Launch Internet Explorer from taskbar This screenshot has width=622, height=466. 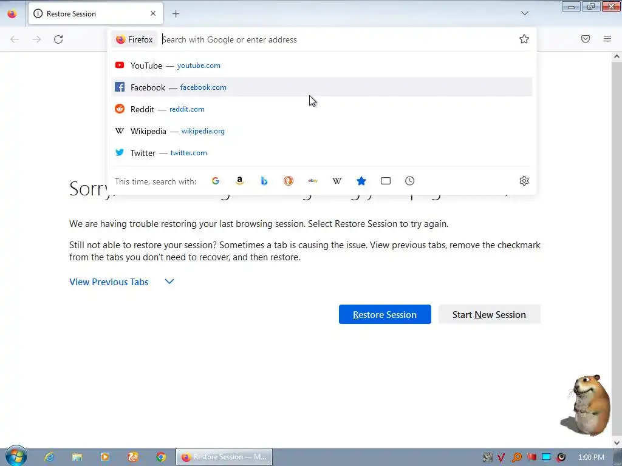tap(49, 457)
